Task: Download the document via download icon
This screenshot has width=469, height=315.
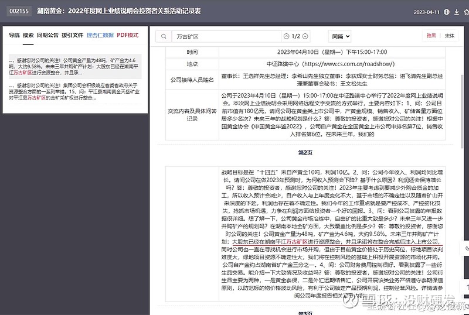Action: [457, 12]
